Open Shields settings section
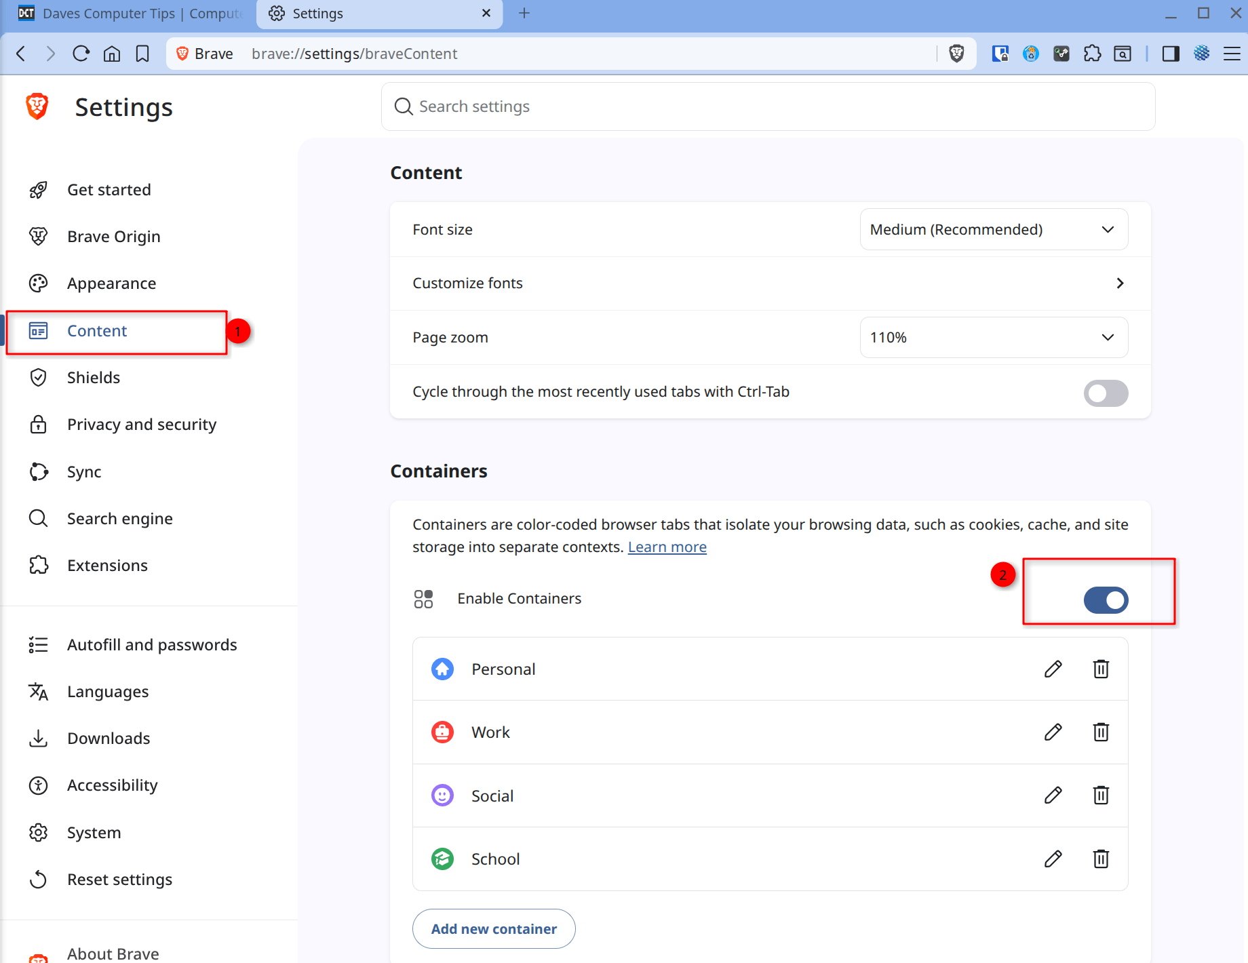The height and width of the screenshot is (963, 1248). coord(93,378)
